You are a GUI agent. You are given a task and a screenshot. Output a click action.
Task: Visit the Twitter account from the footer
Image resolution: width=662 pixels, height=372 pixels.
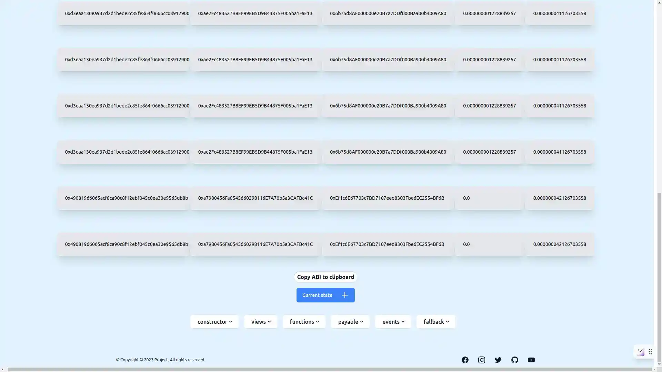498,360
